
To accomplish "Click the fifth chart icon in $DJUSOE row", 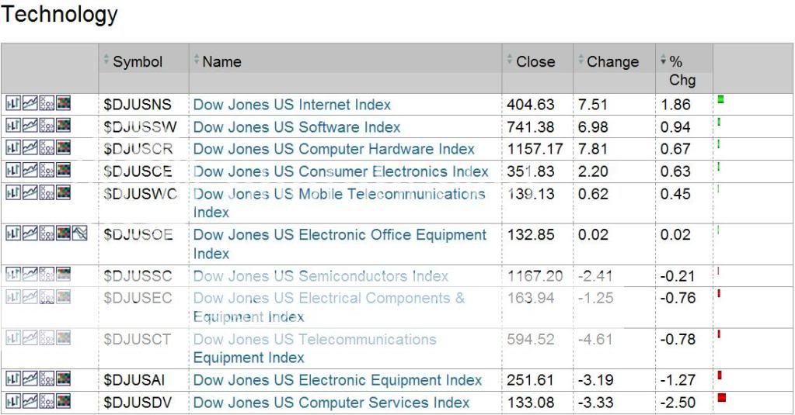I will 80,232.
